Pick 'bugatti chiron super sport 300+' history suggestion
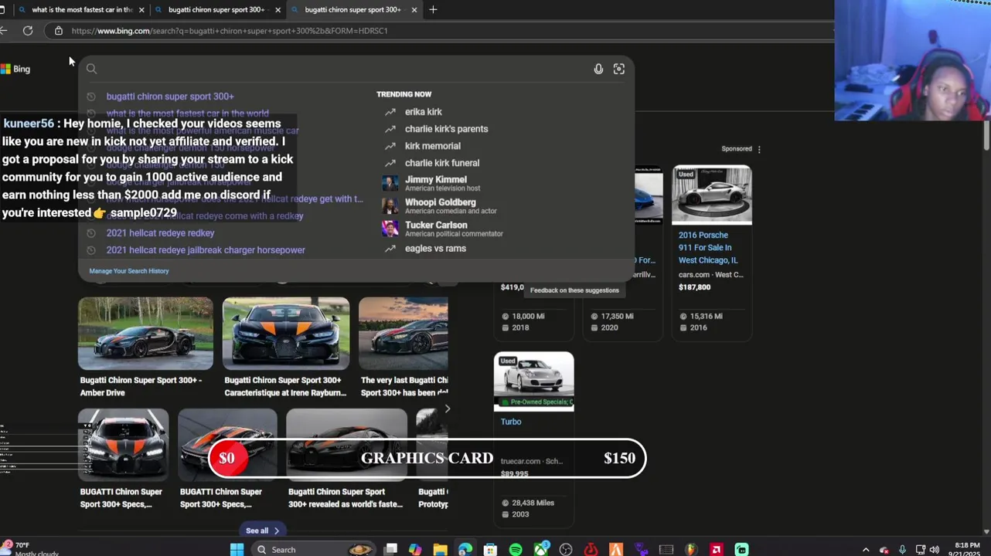 tap(170, 97)
